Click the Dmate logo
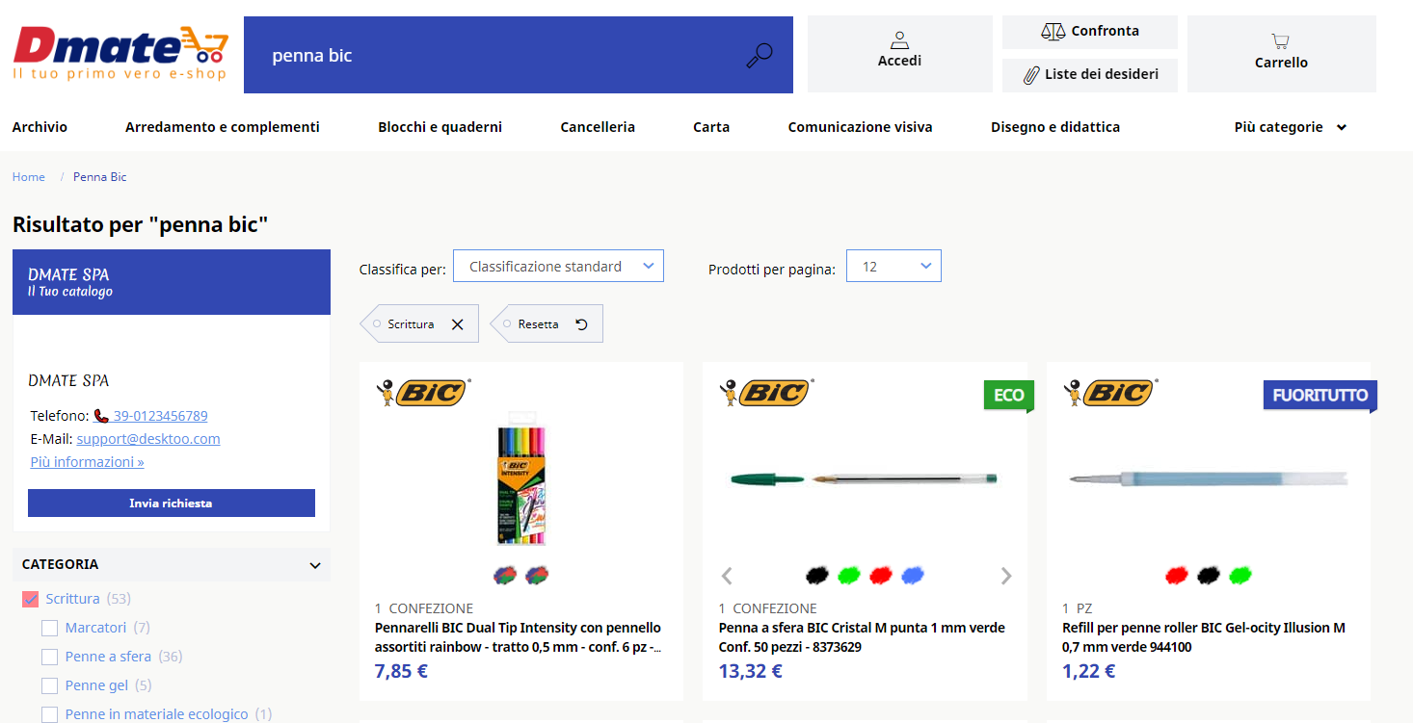The image size is (1413, 723). click(120, 53)
